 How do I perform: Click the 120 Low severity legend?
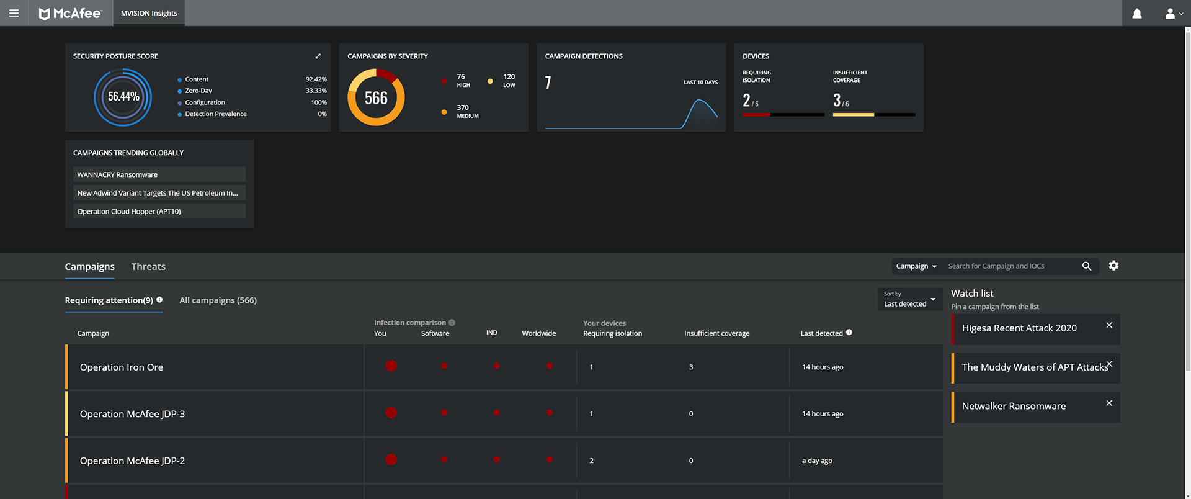[x=501, y=81]
